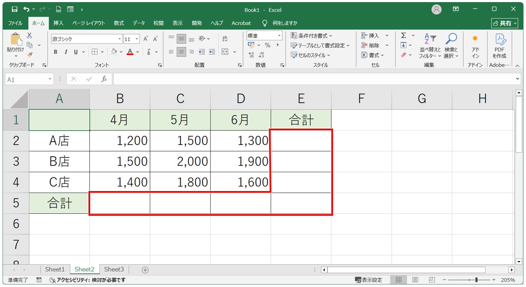
Task: Click the Merge and Center icon
Action: click(x=225, y=52)
